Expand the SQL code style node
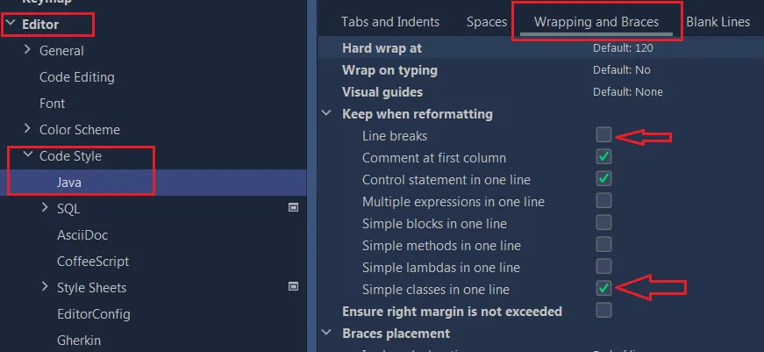Viewport: 764px width, 352px height. coord(45,209)
